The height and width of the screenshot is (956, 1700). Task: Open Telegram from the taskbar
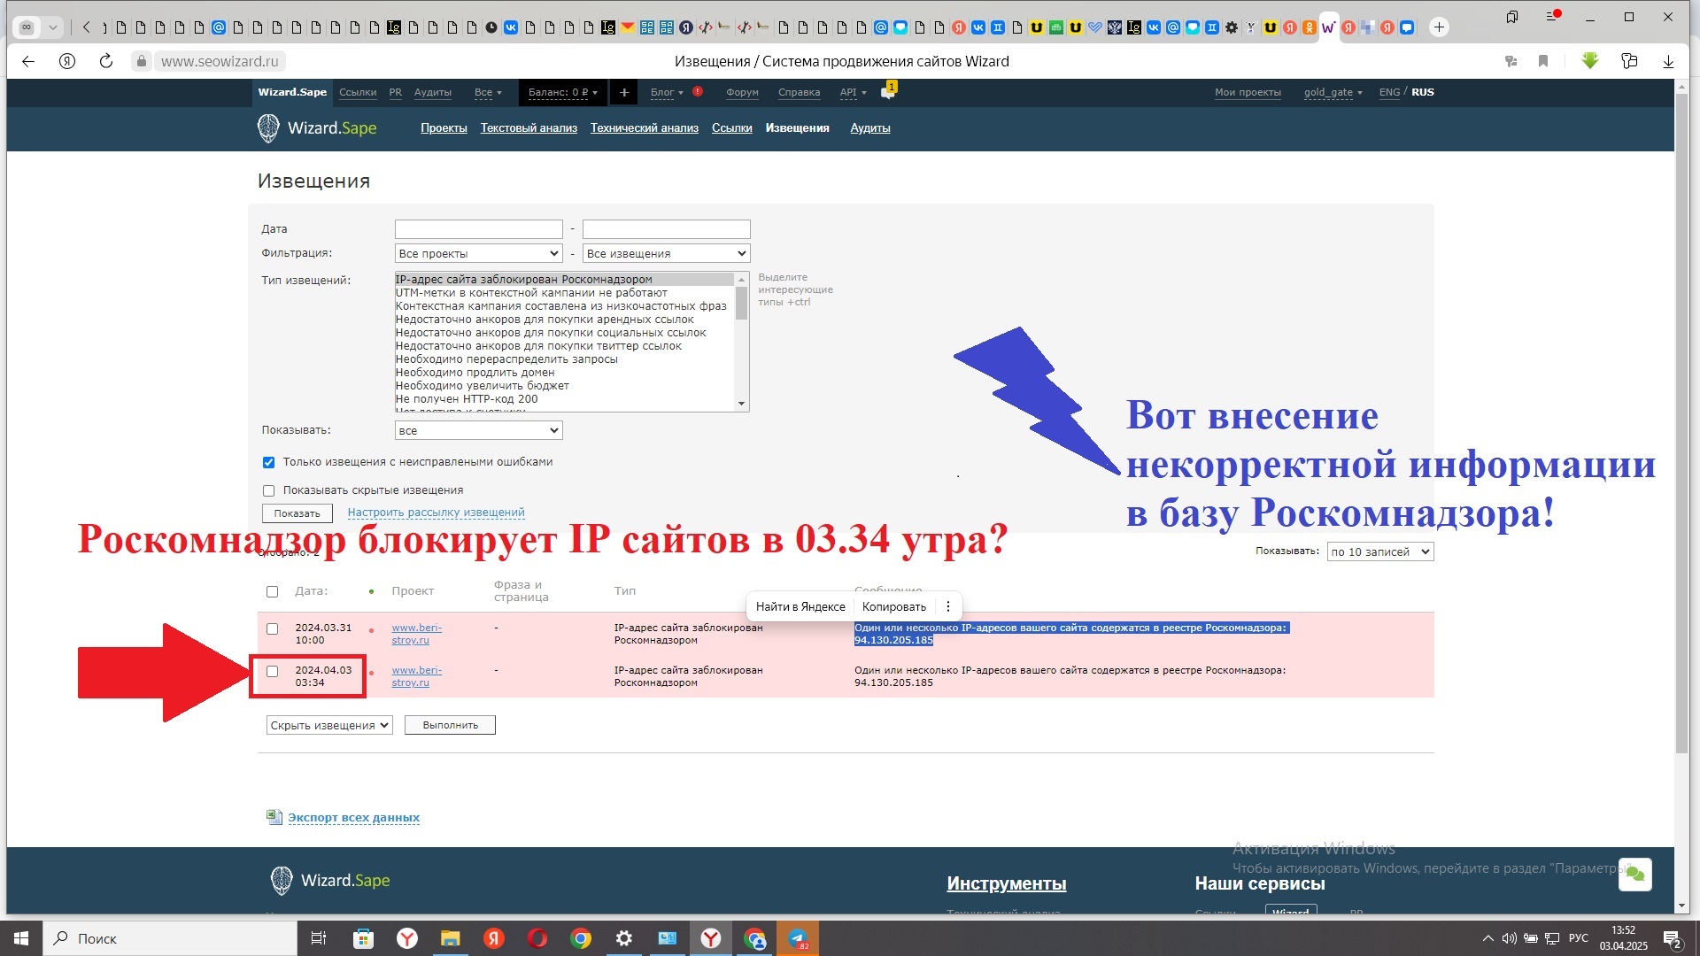point(798,938)
